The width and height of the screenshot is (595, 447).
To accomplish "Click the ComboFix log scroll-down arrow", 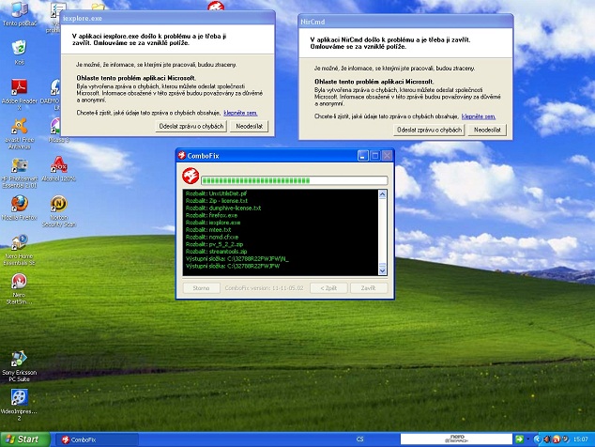I will point(383,270).
